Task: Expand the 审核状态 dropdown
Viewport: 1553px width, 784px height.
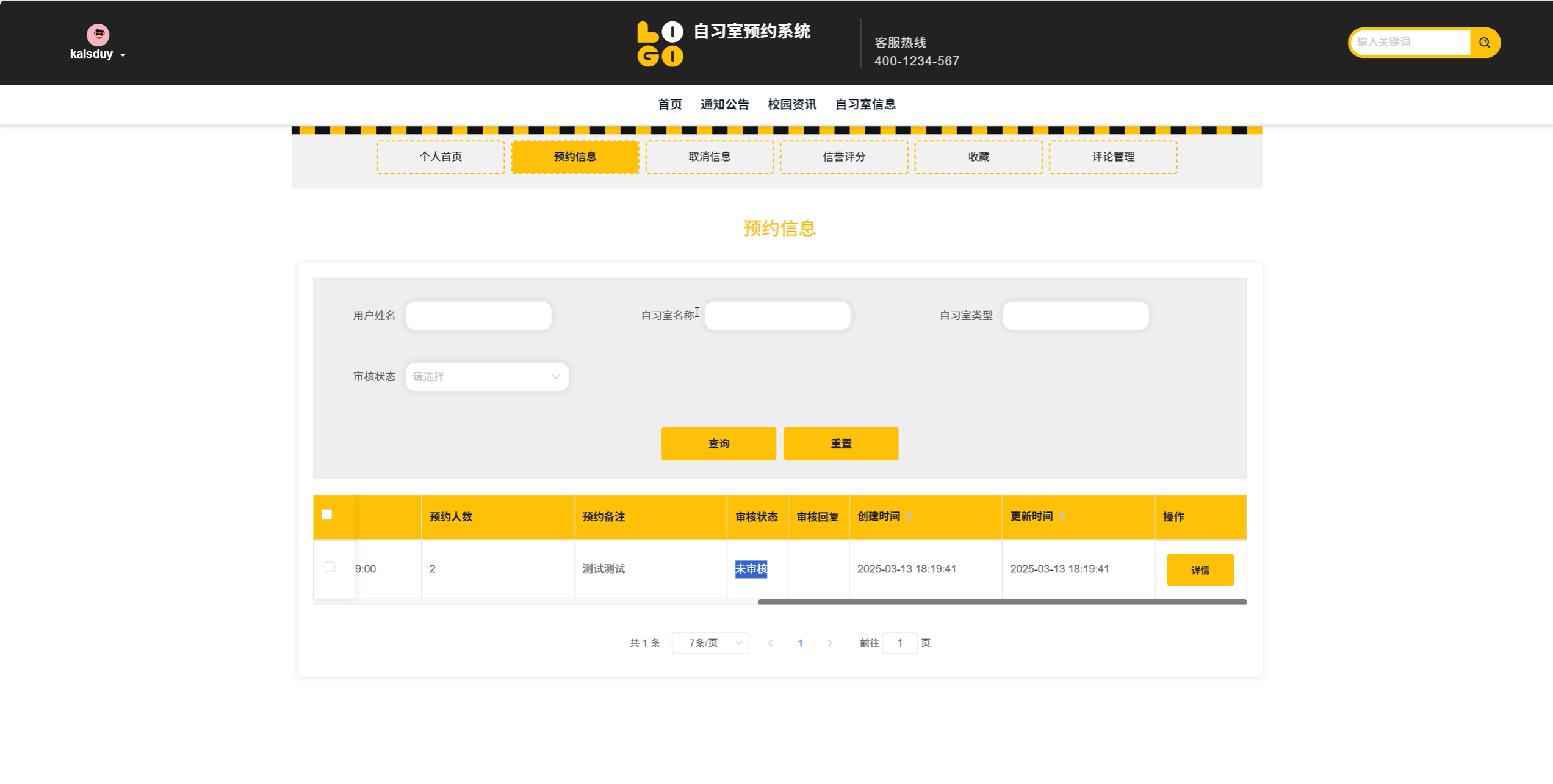Action: (x=487, y=377)
